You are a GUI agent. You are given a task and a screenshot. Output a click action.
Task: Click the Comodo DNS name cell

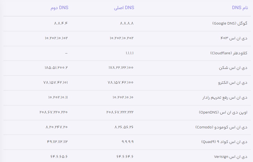click(221, 127)
